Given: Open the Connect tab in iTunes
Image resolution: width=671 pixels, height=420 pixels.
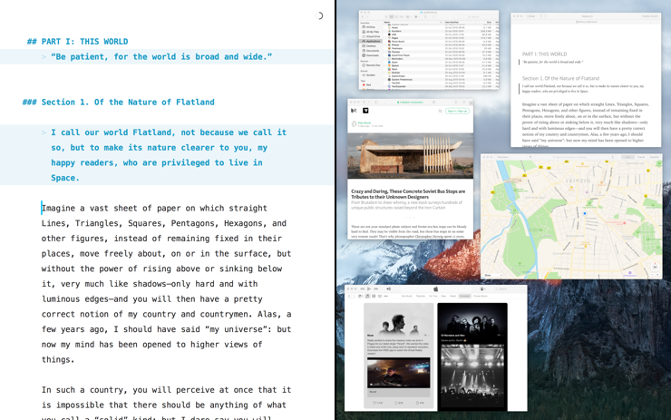Looking at the screenshot, I should pyautogui.click(x=464, y=296).
